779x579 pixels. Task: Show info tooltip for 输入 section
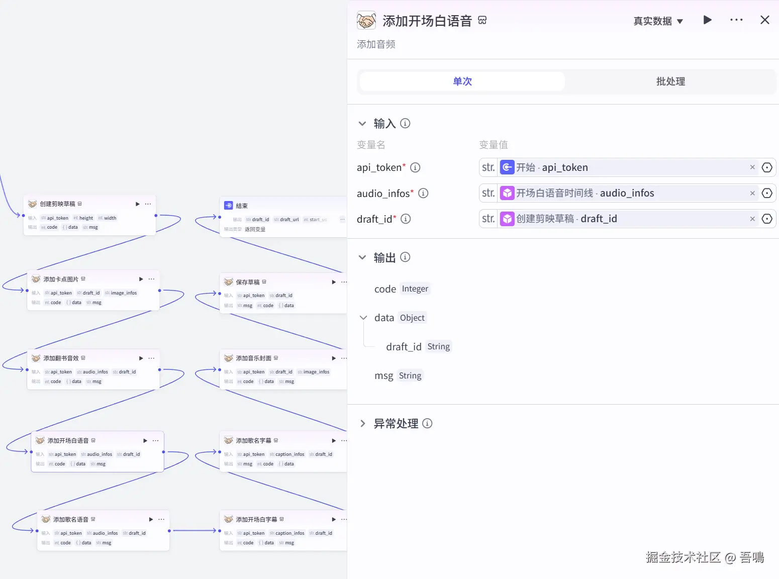coord(405,123)
